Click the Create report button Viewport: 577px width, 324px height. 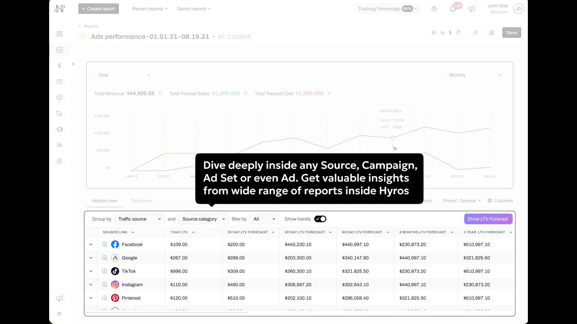pos(98,9)
